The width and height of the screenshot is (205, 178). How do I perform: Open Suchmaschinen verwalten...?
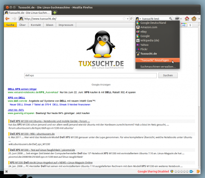[x=158, y=67]
